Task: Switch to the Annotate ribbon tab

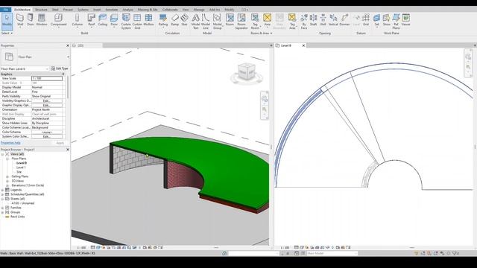Action: tap(111, 10)
